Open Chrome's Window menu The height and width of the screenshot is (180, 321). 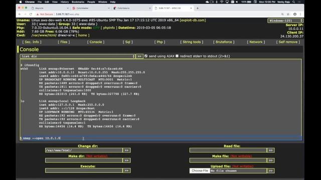102,2
